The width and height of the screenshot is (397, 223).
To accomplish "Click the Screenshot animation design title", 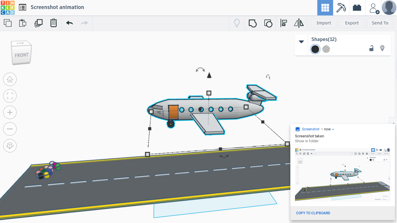I will (x=57, y=7).
